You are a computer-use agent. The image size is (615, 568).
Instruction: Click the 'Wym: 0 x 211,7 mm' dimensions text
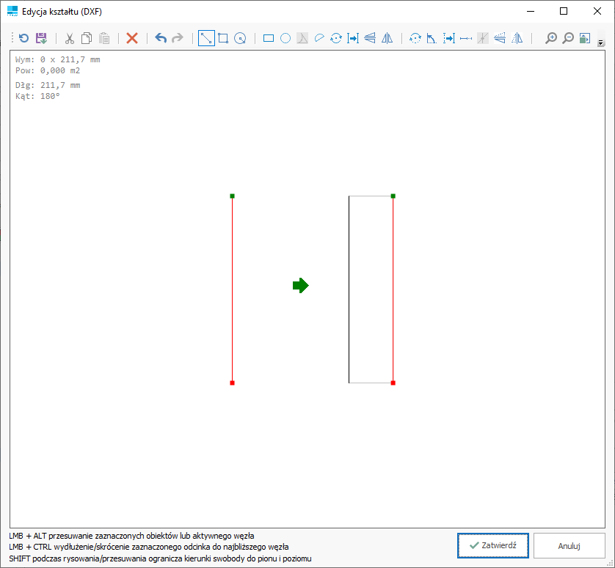(x=58, y=59)
